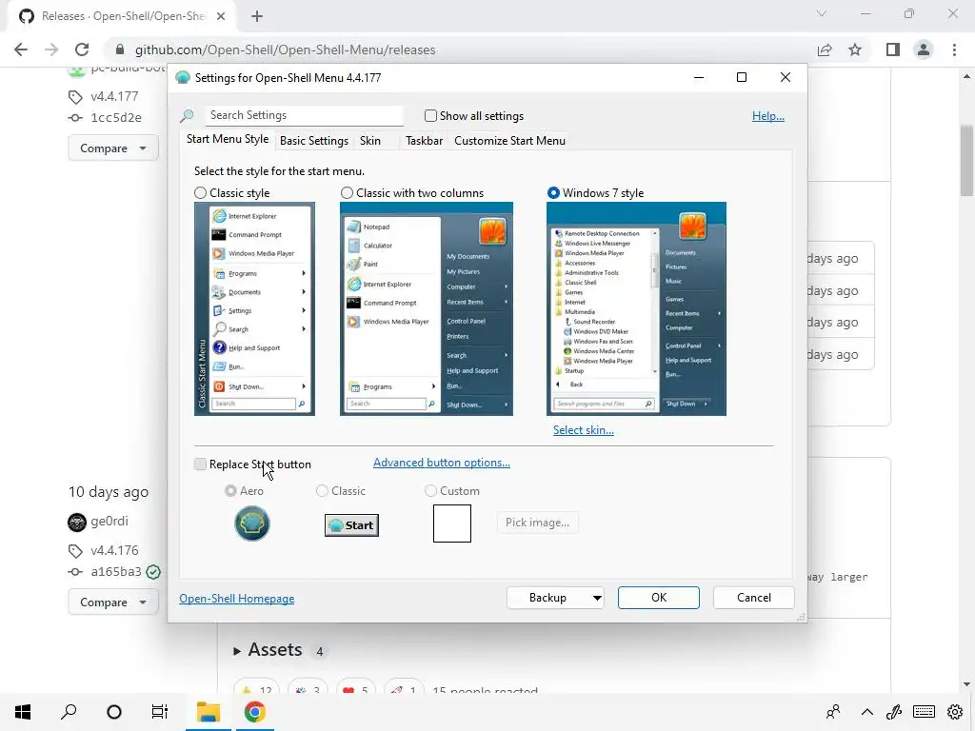The height and width of the screenshot is (731, 975).
Task: Click the Chrome icon on the taskbar
Action: 254,712
